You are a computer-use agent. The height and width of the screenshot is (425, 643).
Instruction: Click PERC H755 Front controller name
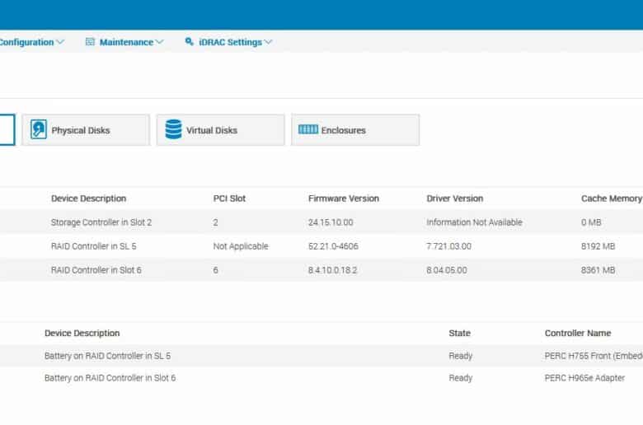[594, 356]
